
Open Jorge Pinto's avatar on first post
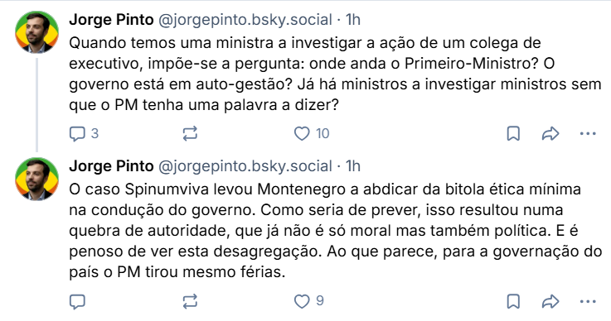(36, 32)
